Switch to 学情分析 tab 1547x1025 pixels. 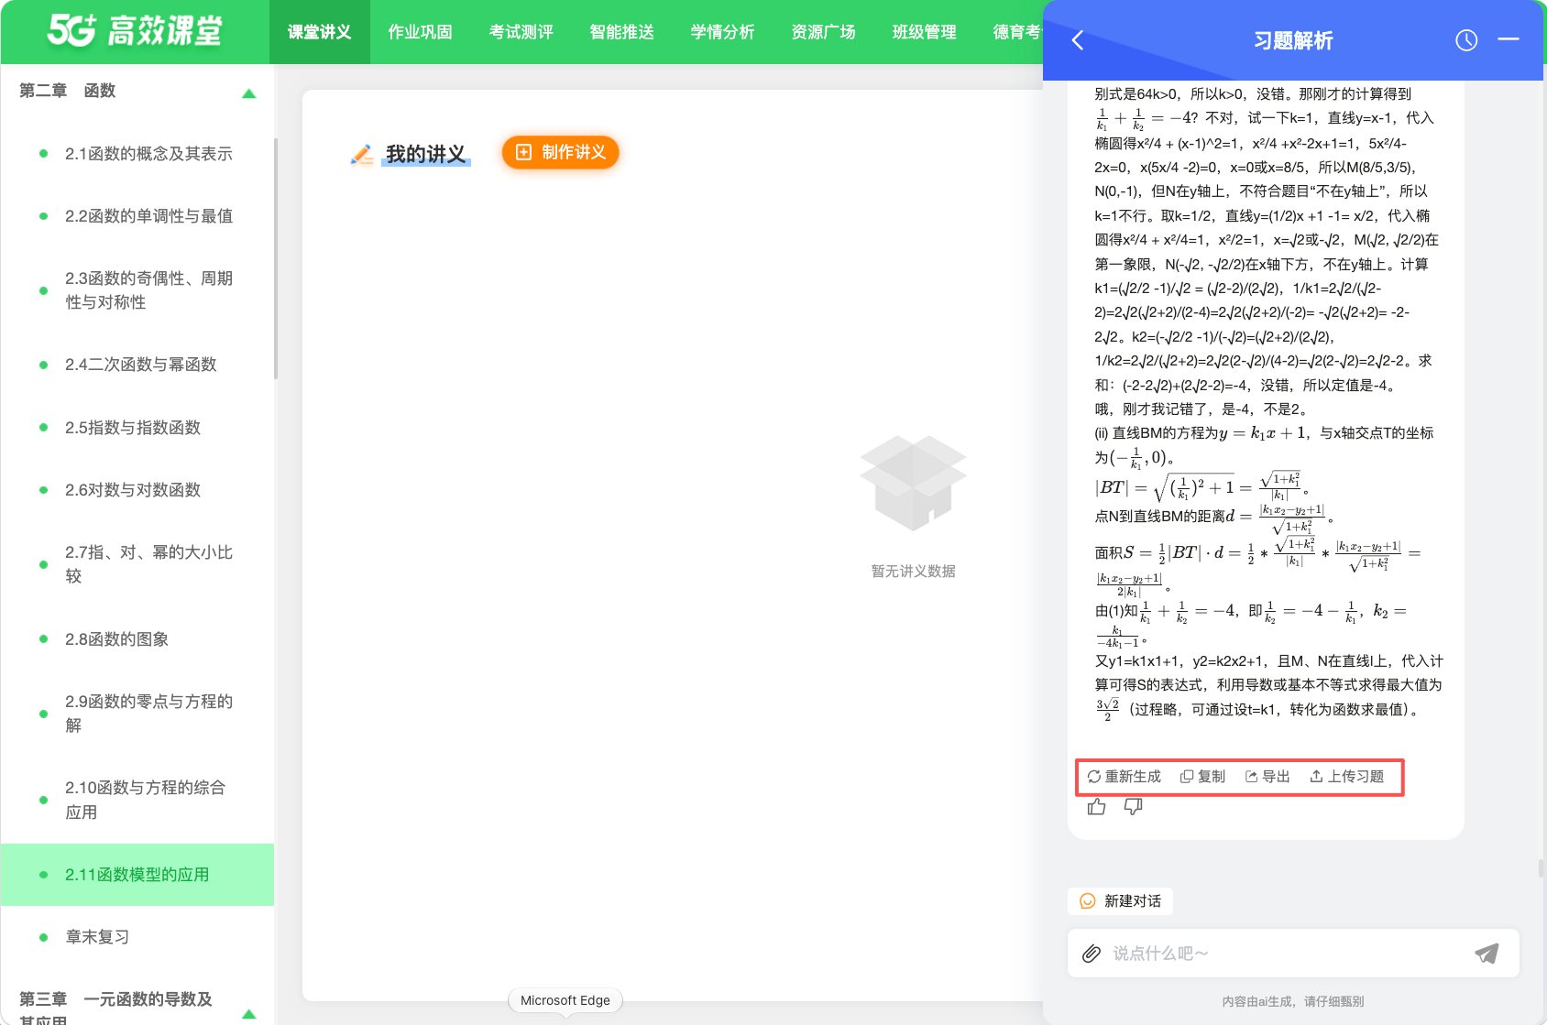pyautogui.click(x=723, y=32)
